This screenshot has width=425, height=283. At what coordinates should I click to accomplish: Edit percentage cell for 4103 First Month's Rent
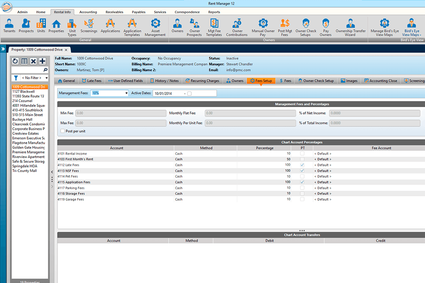[264, 159]
